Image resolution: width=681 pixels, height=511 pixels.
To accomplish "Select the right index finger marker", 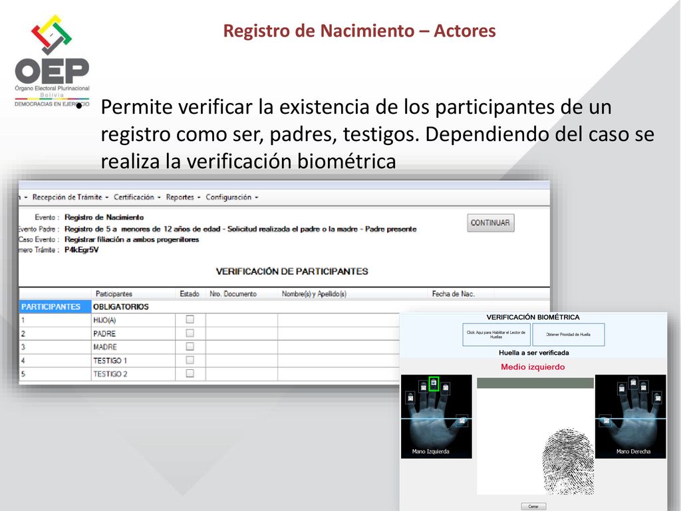I will (x=622, y=388).
